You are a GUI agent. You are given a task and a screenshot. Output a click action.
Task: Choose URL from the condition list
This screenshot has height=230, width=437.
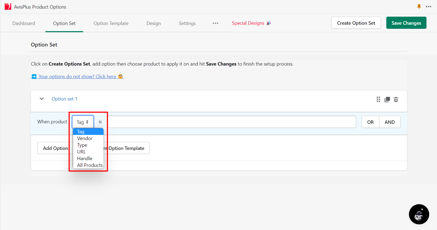pyautogui.click(x=88, y=152)
